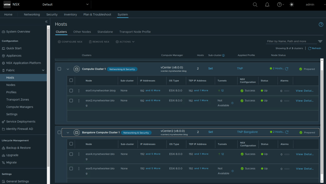Open the Actions dropdown
The image size is (326, 184).
(x=125, y=42)
